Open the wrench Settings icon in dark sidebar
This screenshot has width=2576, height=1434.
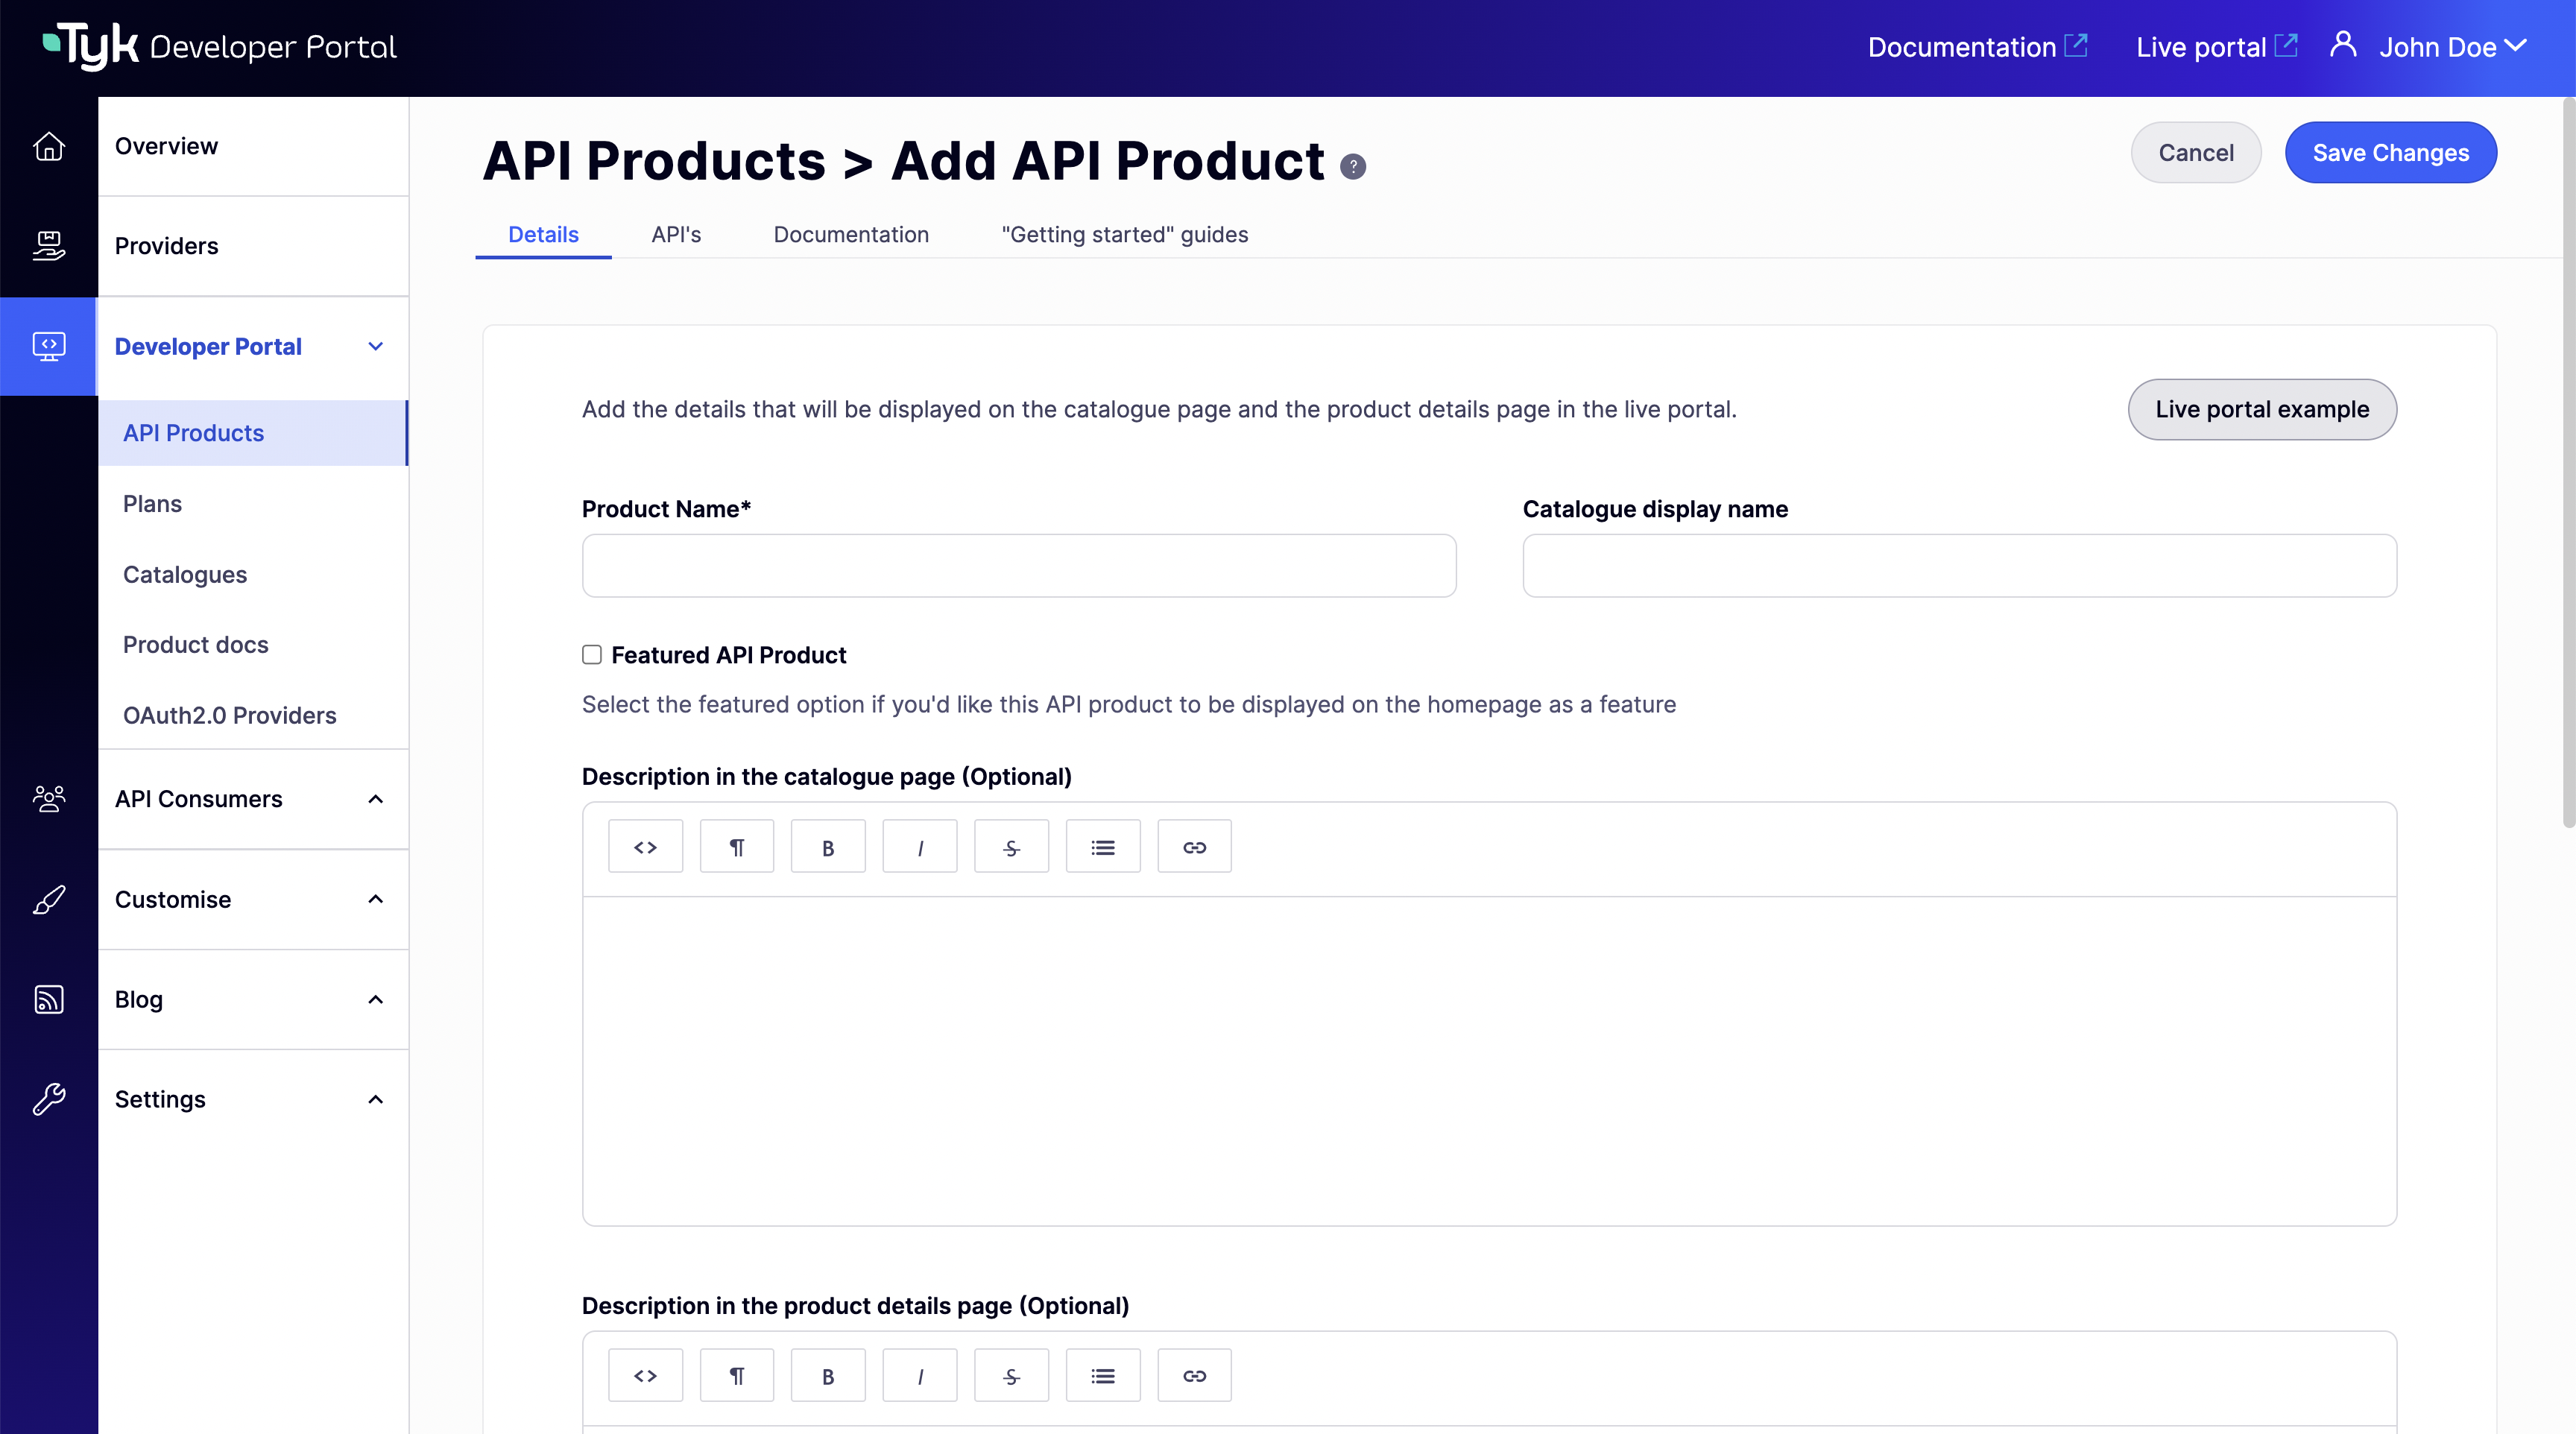point(48,1098)
